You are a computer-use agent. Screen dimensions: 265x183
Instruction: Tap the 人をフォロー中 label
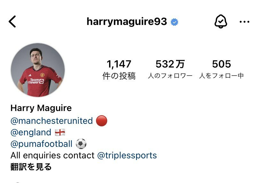[x=221, y=76]
